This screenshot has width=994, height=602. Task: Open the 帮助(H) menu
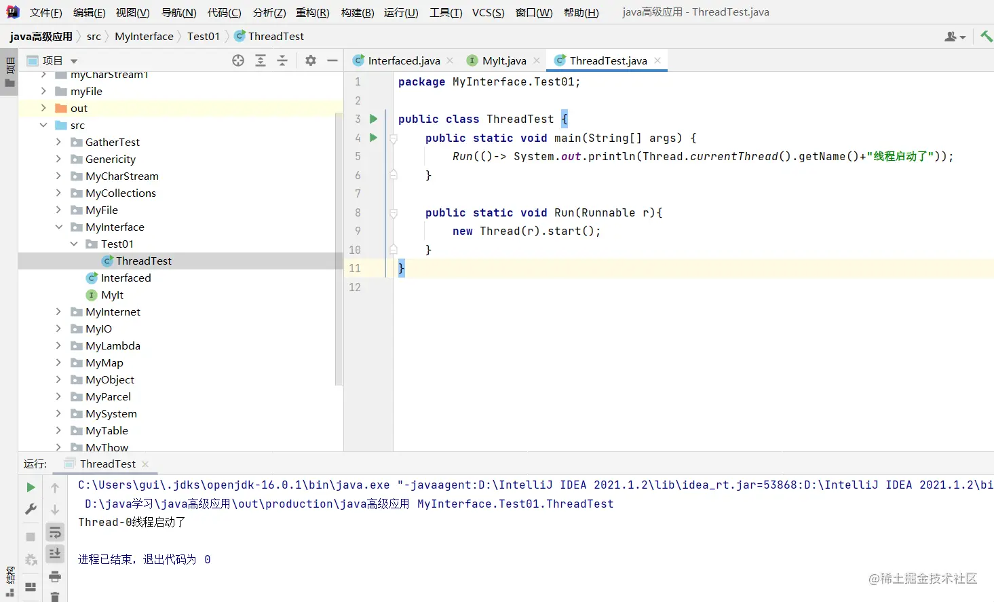pyautogui.click(x=581, y=12)
